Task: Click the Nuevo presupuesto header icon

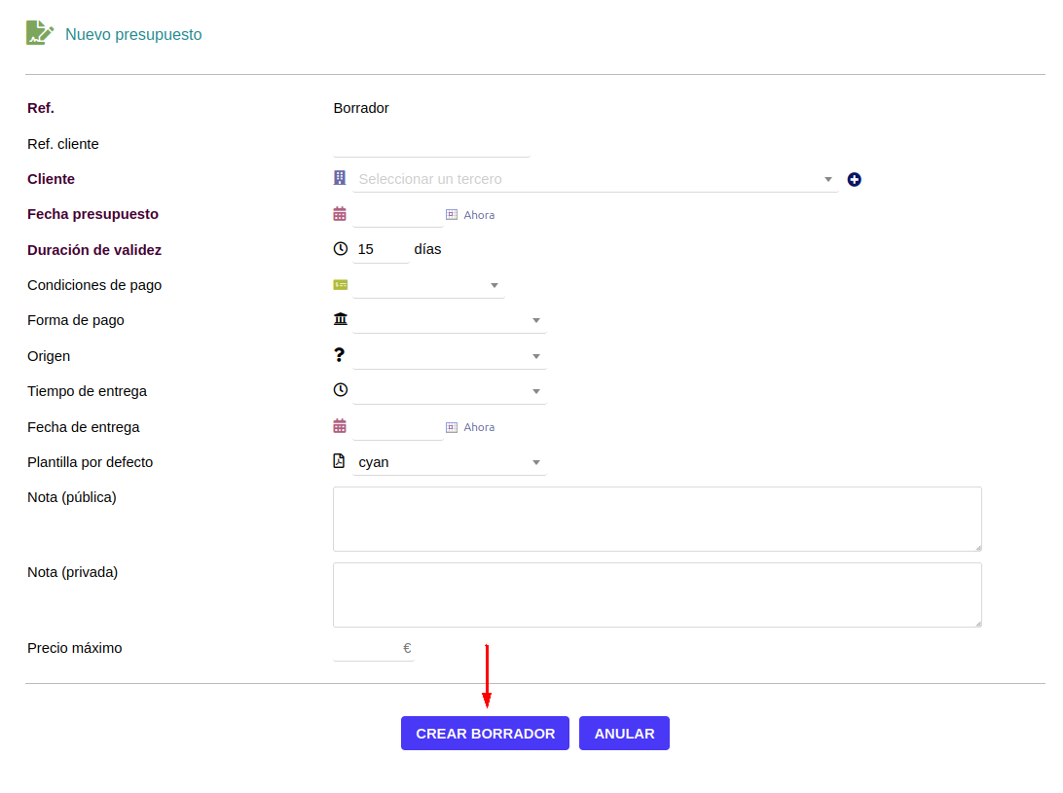Action: pos(39,33)
